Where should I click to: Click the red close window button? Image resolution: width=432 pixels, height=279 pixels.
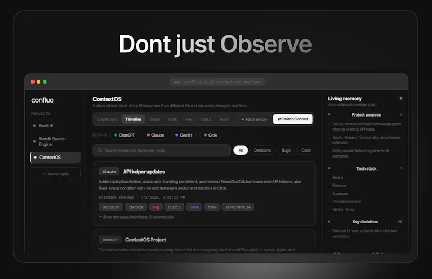(x=32, y=82)
